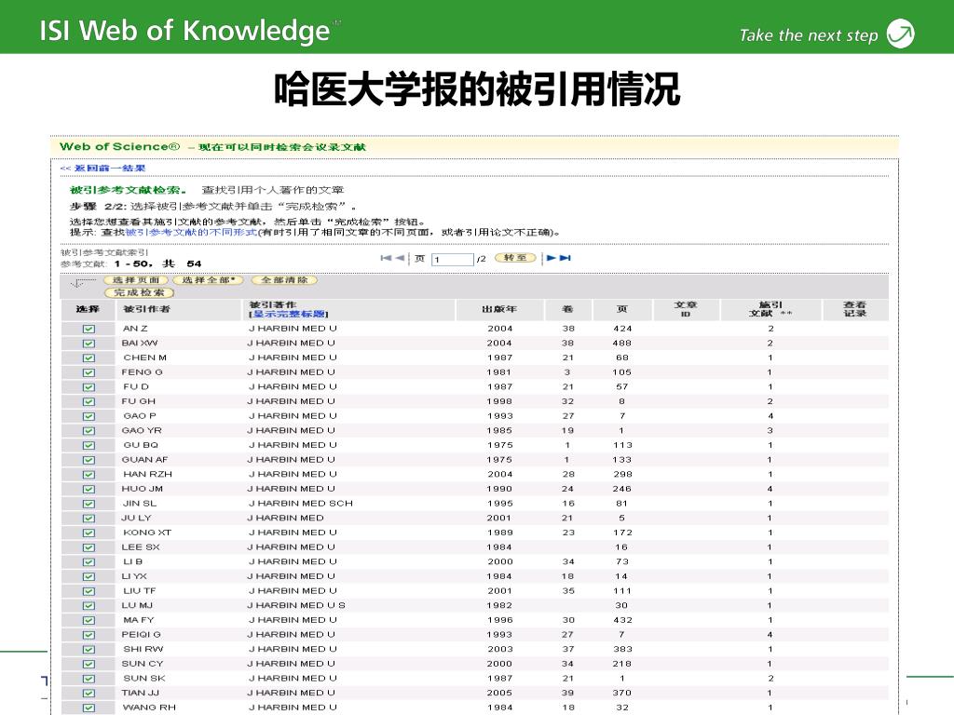Uncheck the GAO P row checkbox
Viewport: 954px width, 715px height.
[89, 416]
